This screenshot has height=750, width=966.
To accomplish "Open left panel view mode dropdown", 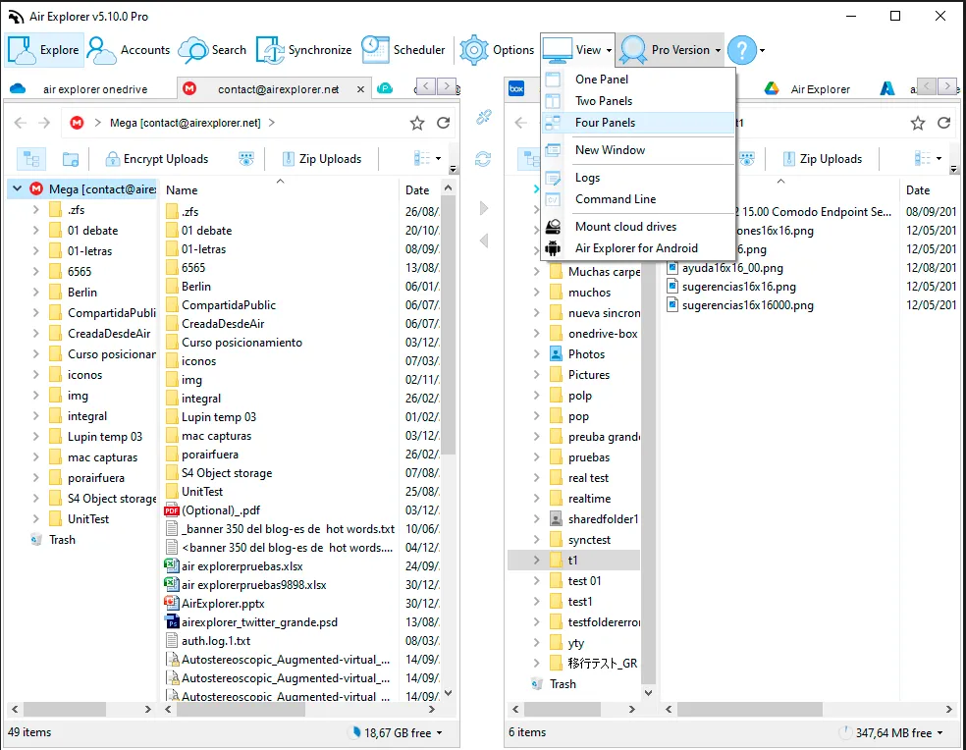I will coord(428,159).
